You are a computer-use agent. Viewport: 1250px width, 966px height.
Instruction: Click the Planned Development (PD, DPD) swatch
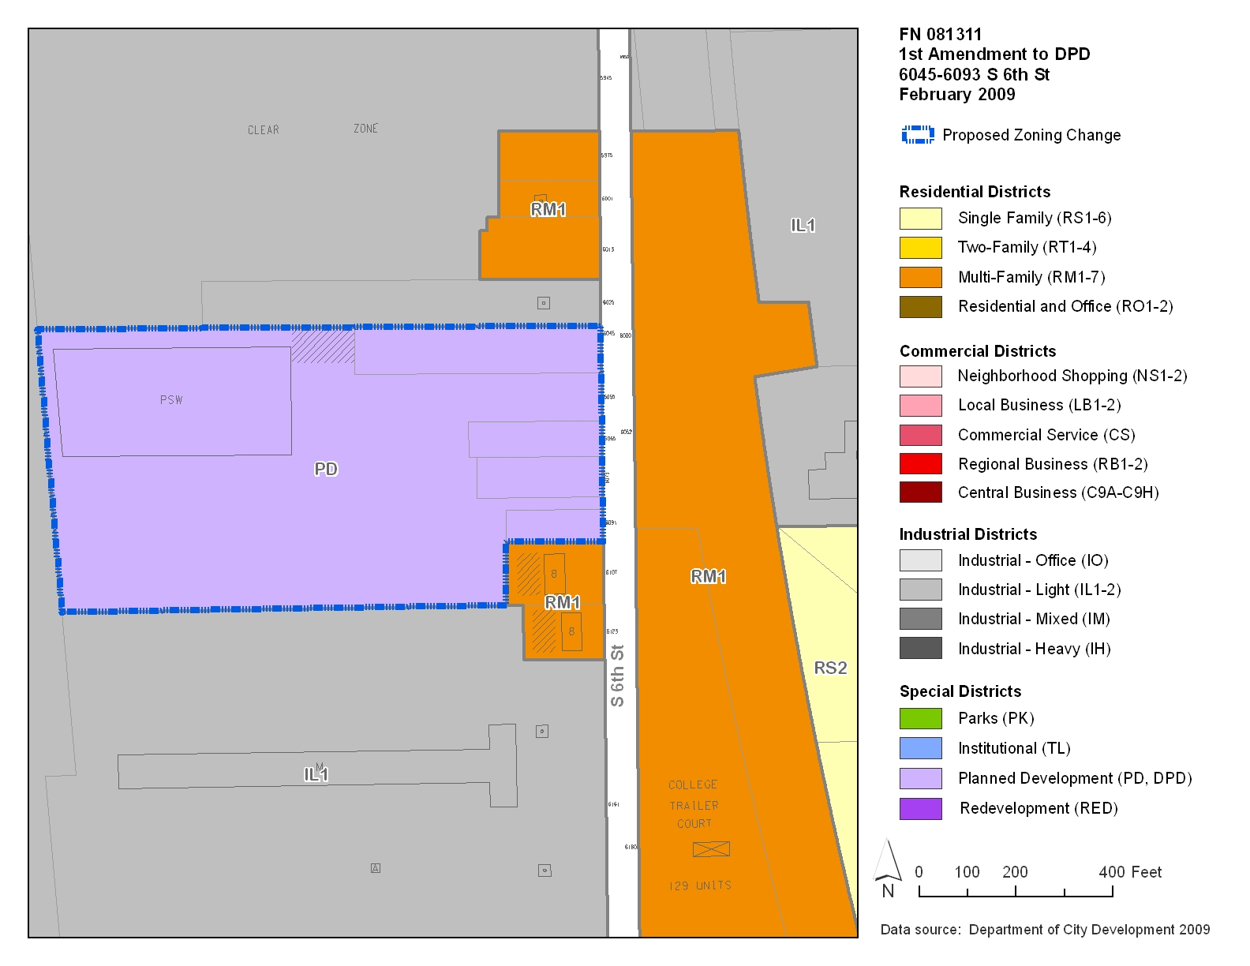pos(920,778)
